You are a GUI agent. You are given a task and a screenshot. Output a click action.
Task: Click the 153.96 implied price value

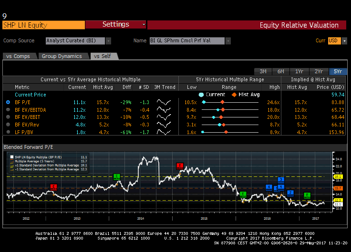click(x=336, y=132)
